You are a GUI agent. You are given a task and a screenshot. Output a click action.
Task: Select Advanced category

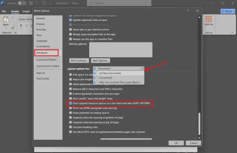coord(48,53)
